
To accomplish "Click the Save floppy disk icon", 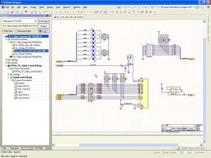I will tap(12, 12).
